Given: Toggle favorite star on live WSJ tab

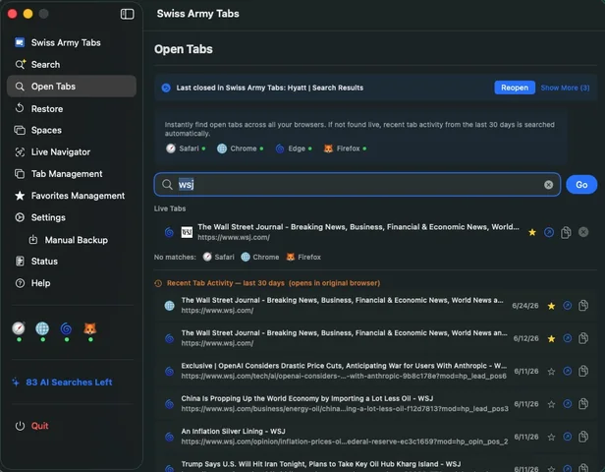Looking at the screenshot, I should point(532,232).
